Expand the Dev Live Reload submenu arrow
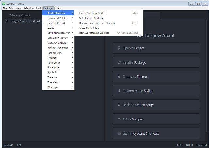Image resolution: width=209 pixels, height=148 pixels. 72,23
